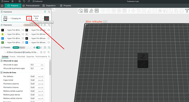The width and height of the screenshot is (189, 102).
Task: Click the Volúmenes de limpieza button
Action: coord(31,25)
